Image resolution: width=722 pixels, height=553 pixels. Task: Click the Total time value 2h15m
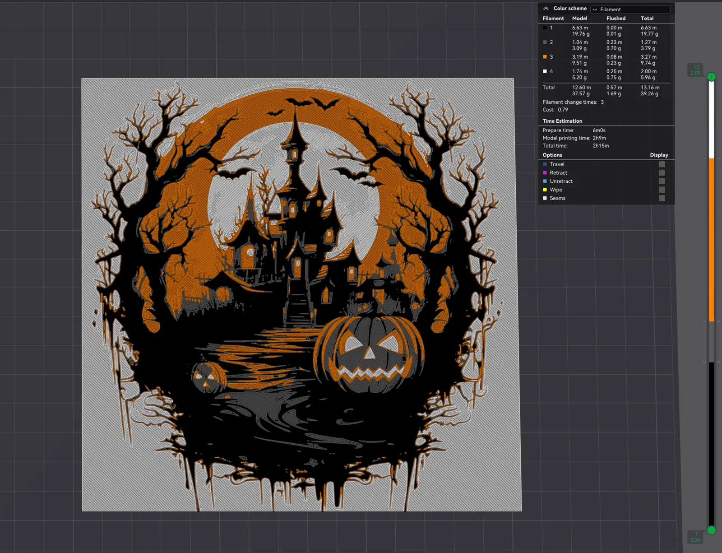point(601,146)
